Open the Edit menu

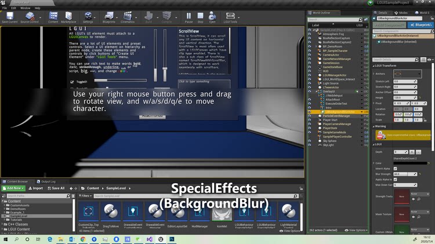pyautogui.click(x=13, y=8)
